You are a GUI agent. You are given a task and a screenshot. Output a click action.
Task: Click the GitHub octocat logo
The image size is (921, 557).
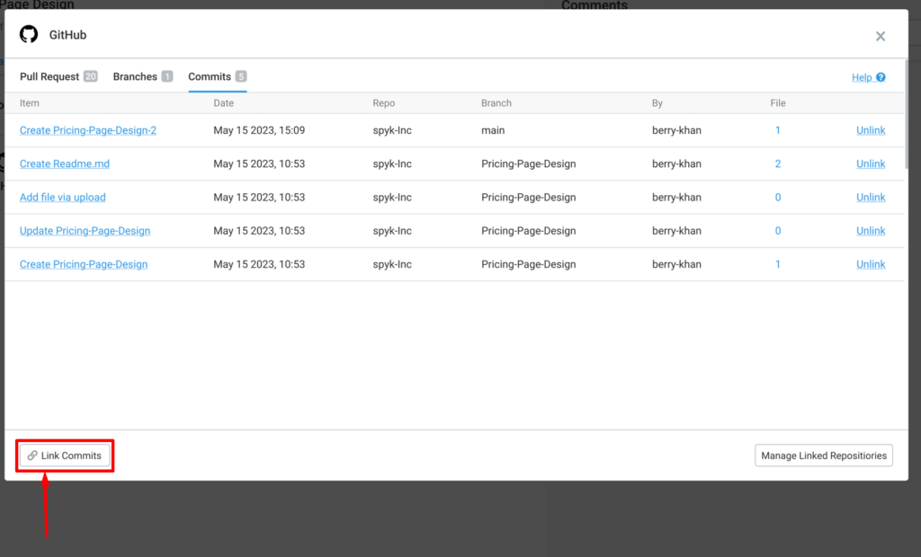pos(29,35)
